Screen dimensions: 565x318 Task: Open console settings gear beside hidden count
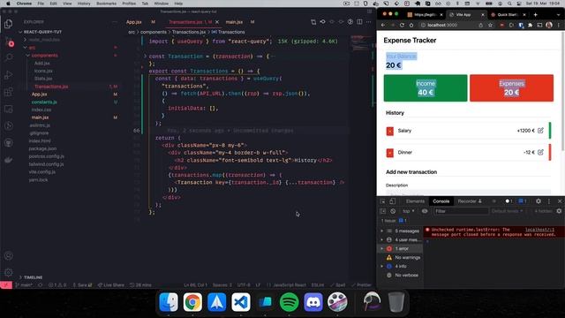click(559, 211)
